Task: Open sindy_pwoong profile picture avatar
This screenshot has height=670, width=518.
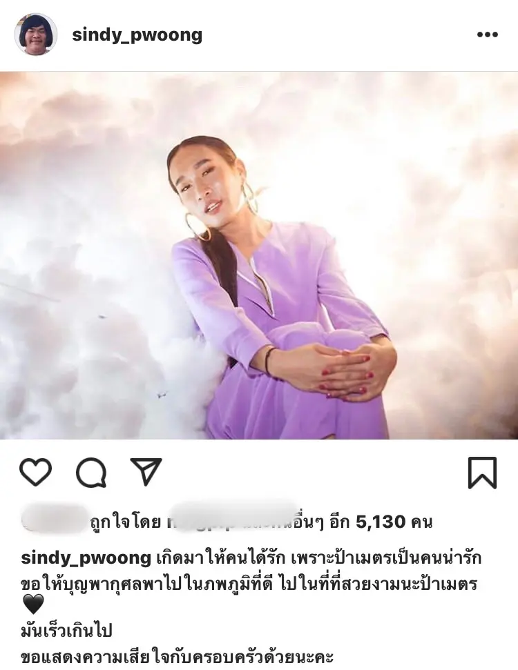Action: [36, 35]
